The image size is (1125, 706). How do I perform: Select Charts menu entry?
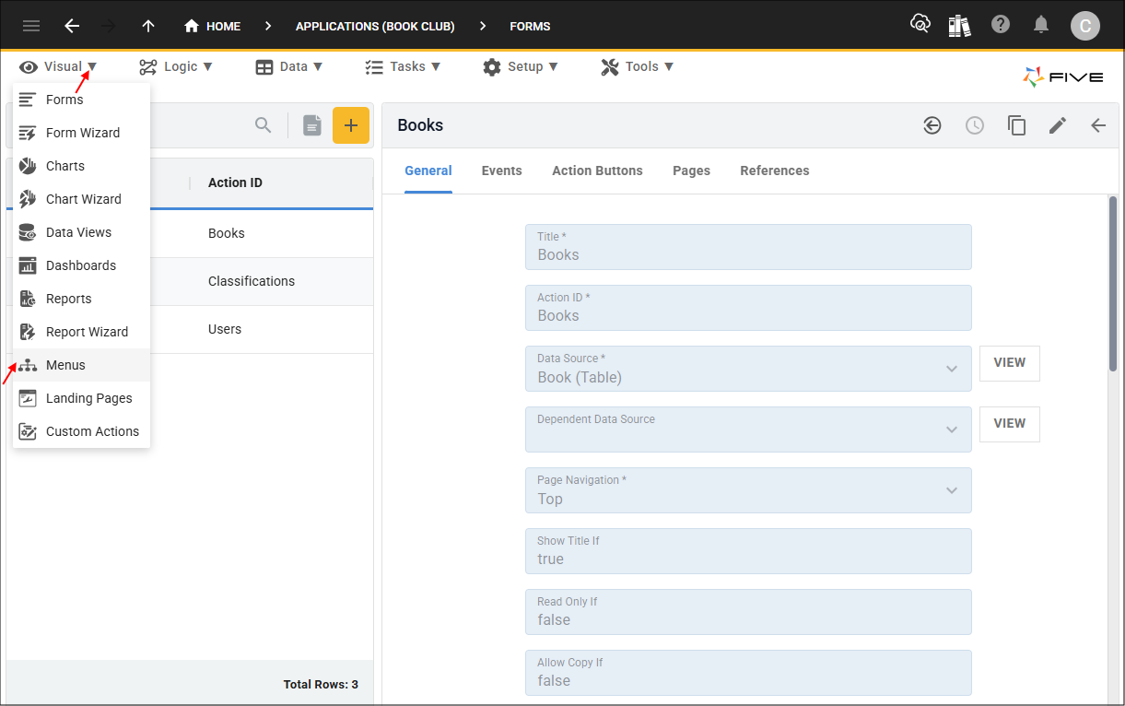pos(81,166)
